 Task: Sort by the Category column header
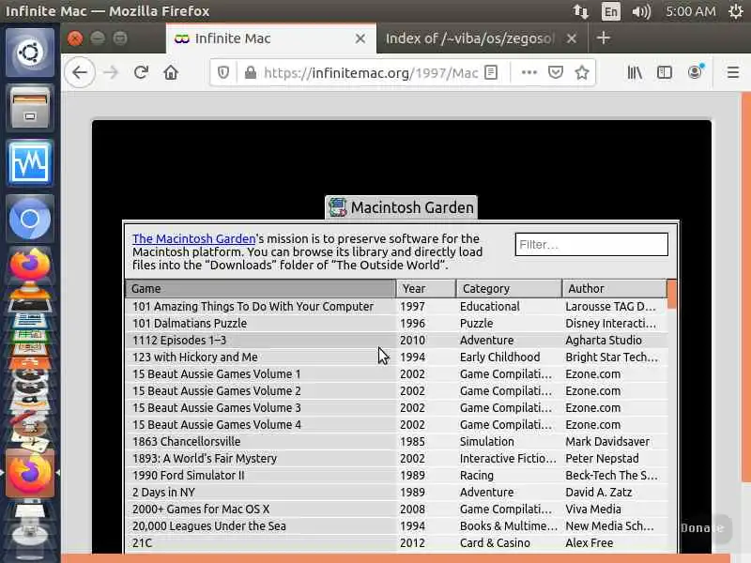pos(509,289)
